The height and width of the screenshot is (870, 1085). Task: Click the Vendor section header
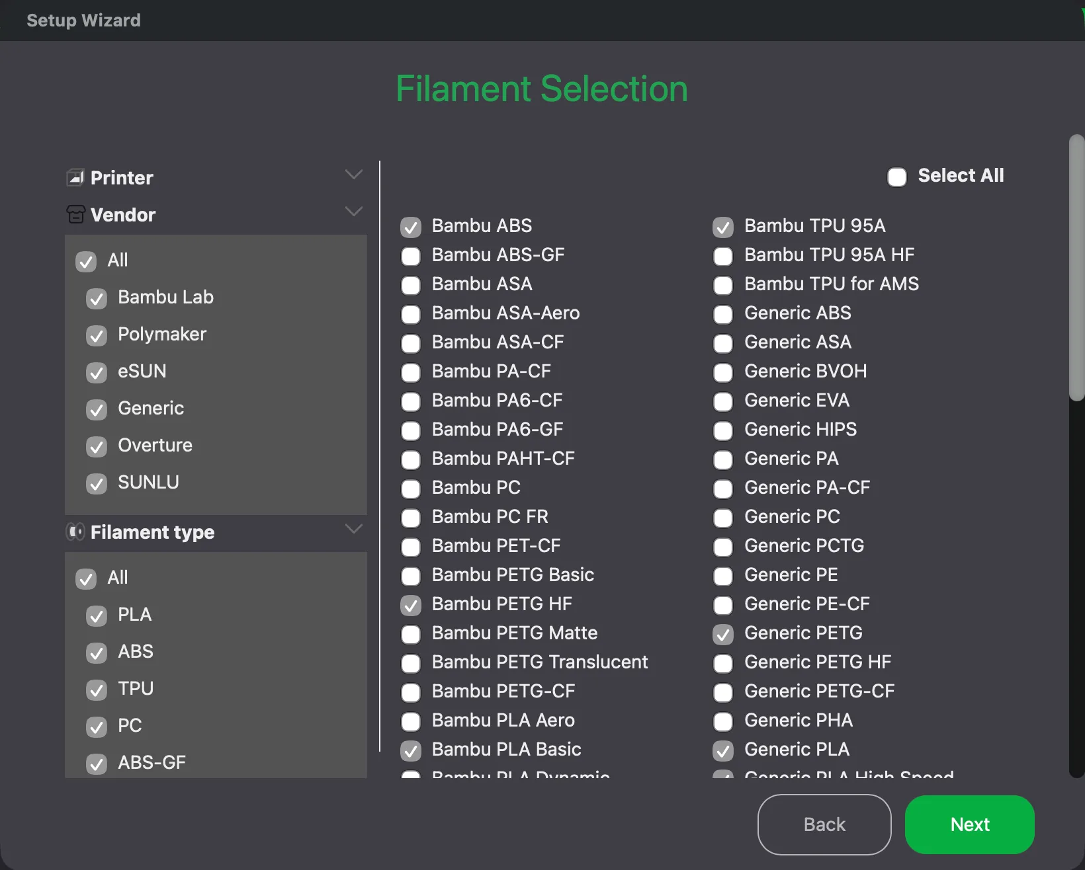tap(216, 214)
